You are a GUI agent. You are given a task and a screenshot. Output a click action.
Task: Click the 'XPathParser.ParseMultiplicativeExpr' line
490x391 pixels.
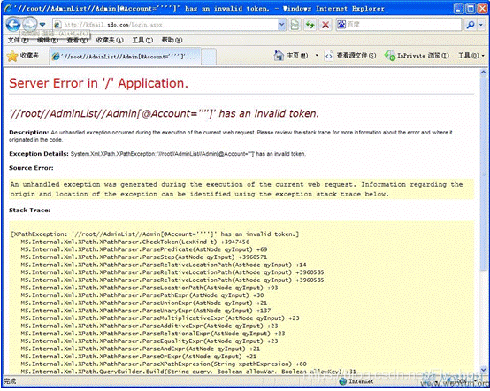(160, 318)
